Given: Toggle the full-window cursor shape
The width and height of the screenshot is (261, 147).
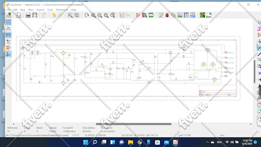Looking at the screenshot, I should pyautogui.click(x=8, y=41).
